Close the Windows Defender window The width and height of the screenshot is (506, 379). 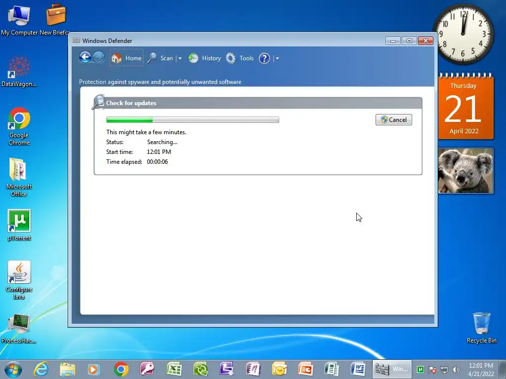click(x=425, y=41)
